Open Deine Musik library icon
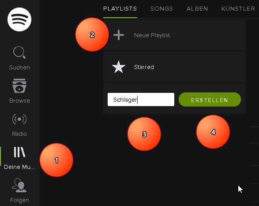Image resolution: width=259 pixels, height=206 pixels. (x=19, y=152)
